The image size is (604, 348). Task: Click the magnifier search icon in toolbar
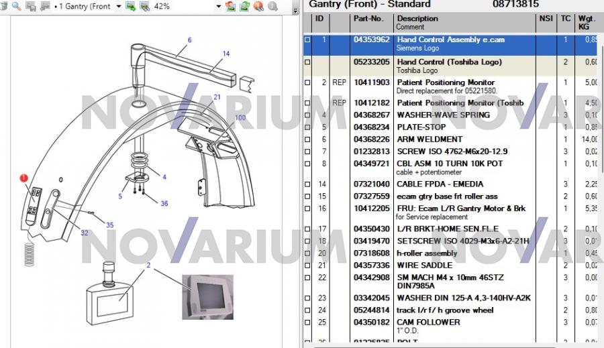click(15, 6)
